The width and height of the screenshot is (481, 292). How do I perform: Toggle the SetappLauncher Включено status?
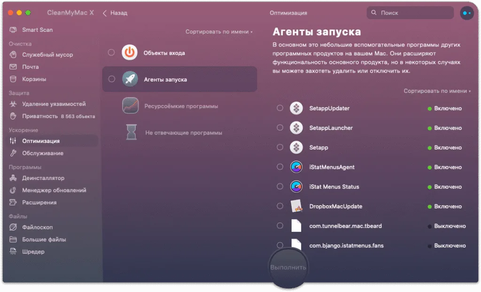tap(444, 128)
